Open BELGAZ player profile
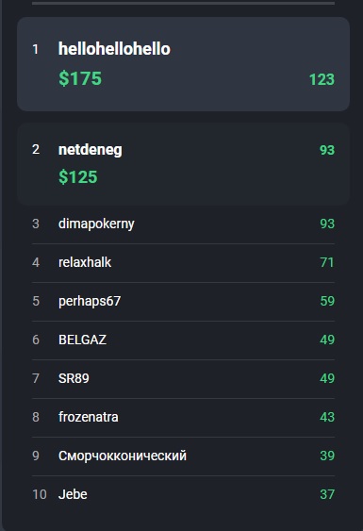The height and width of the screenshot is (531, 363). pos(82,340)
